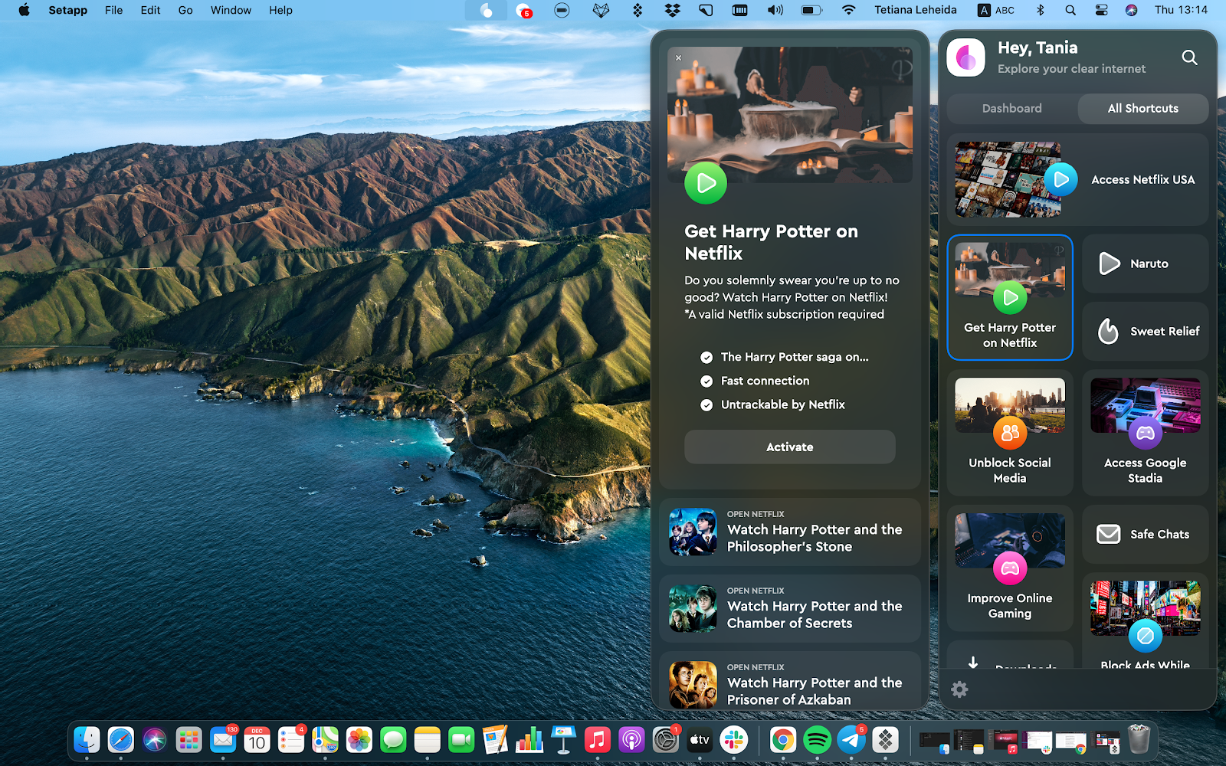
Task: Open ClearVPN settings with the gear icon
Action: tap(959, 689)
